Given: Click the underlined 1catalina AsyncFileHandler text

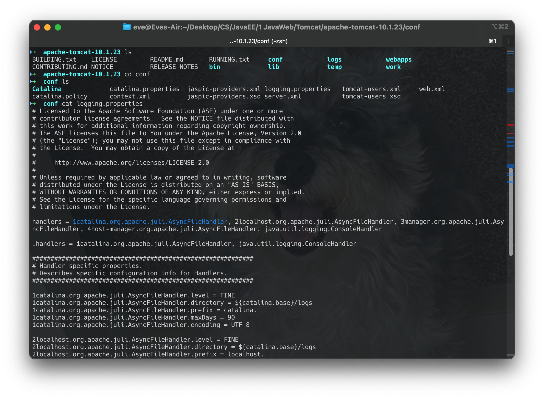Looking at the screenshot, I should click(150, 221).
